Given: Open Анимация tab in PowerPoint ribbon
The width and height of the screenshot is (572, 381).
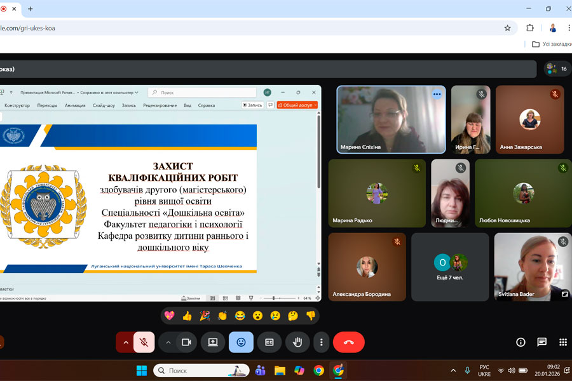Looking at the screenshot, I should coord(75,105).
